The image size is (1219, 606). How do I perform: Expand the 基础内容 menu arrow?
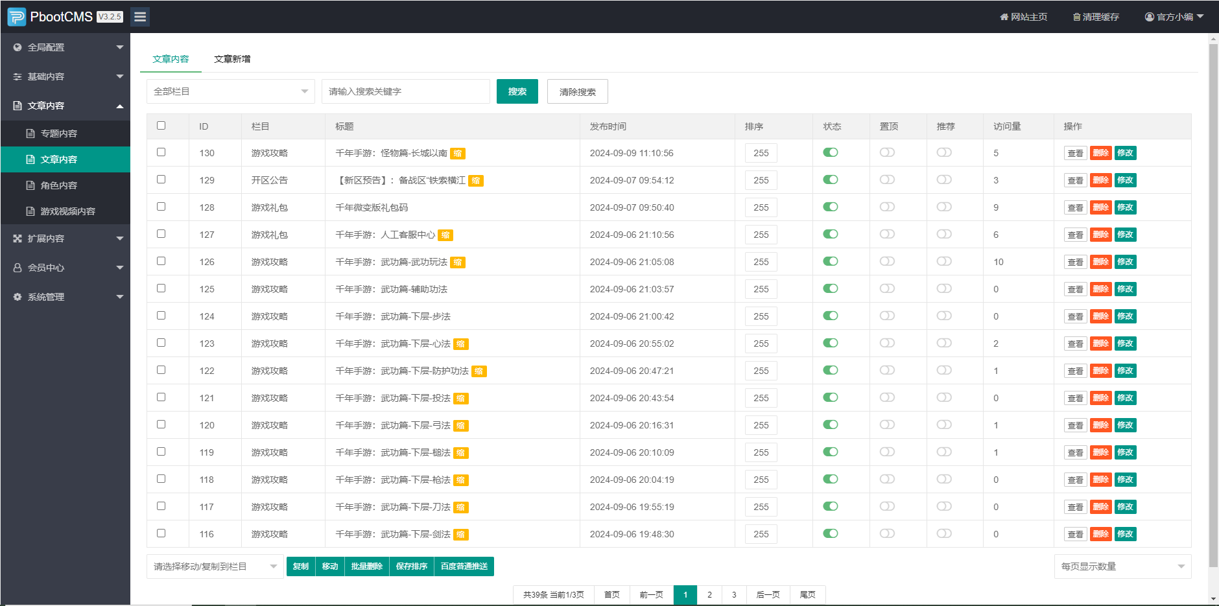(x=120, y=76)
